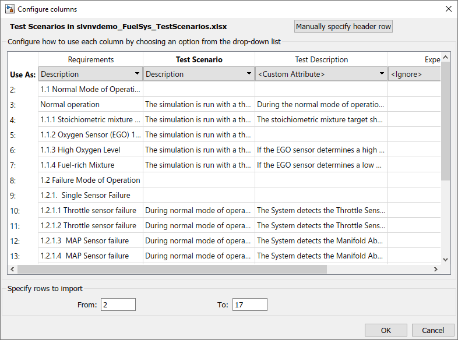Open the Ignore dropdown in last column

(414, 74)
